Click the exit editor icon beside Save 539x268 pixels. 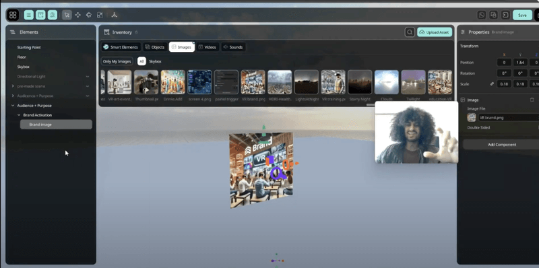[x=505, y=15]
